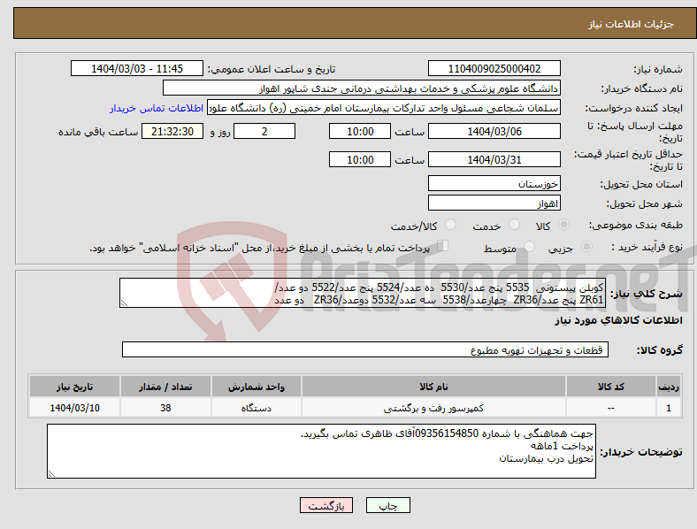This screenshot has width=697, height=529.
Task: Click the گروه کالا field قطعات و تجهیزات تهویه مطبوع
Action: coord(365,349)
